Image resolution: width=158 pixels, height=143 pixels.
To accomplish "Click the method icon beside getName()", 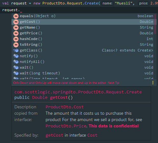I will [16, 28].
